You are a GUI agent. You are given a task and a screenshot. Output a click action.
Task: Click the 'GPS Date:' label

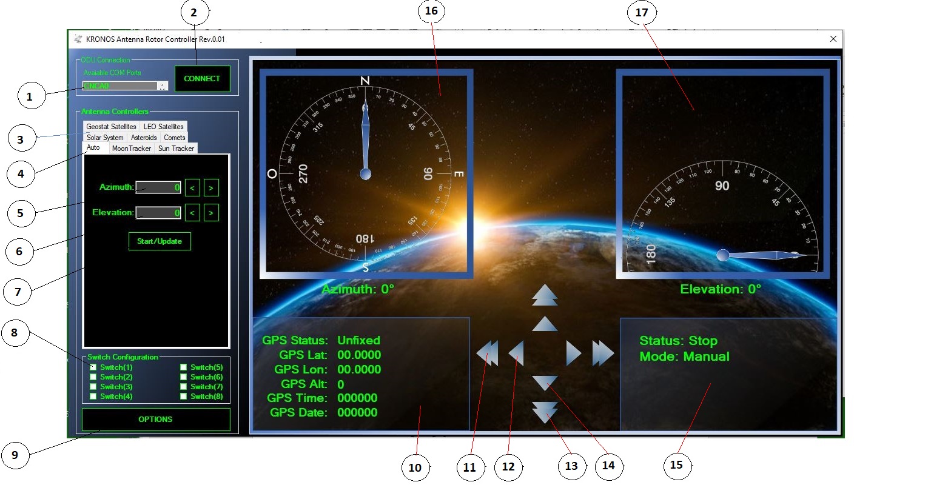coord(298,413)
